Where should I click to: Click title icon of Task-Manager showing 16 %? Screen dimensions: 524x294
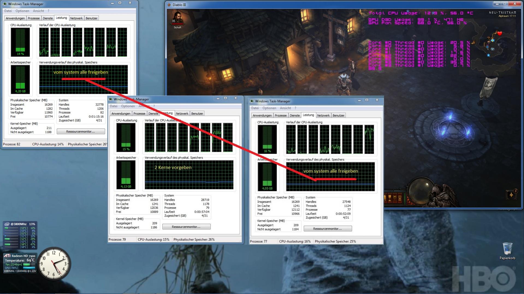[252, 101]
